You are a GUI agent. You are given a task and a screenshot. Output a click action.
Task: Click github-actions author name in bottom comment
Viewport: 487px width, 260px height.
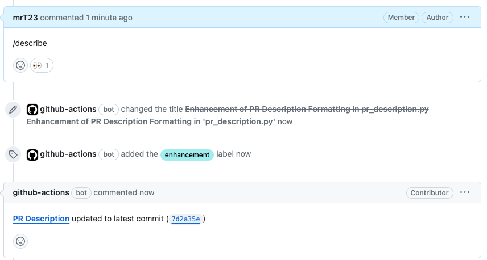41,192
